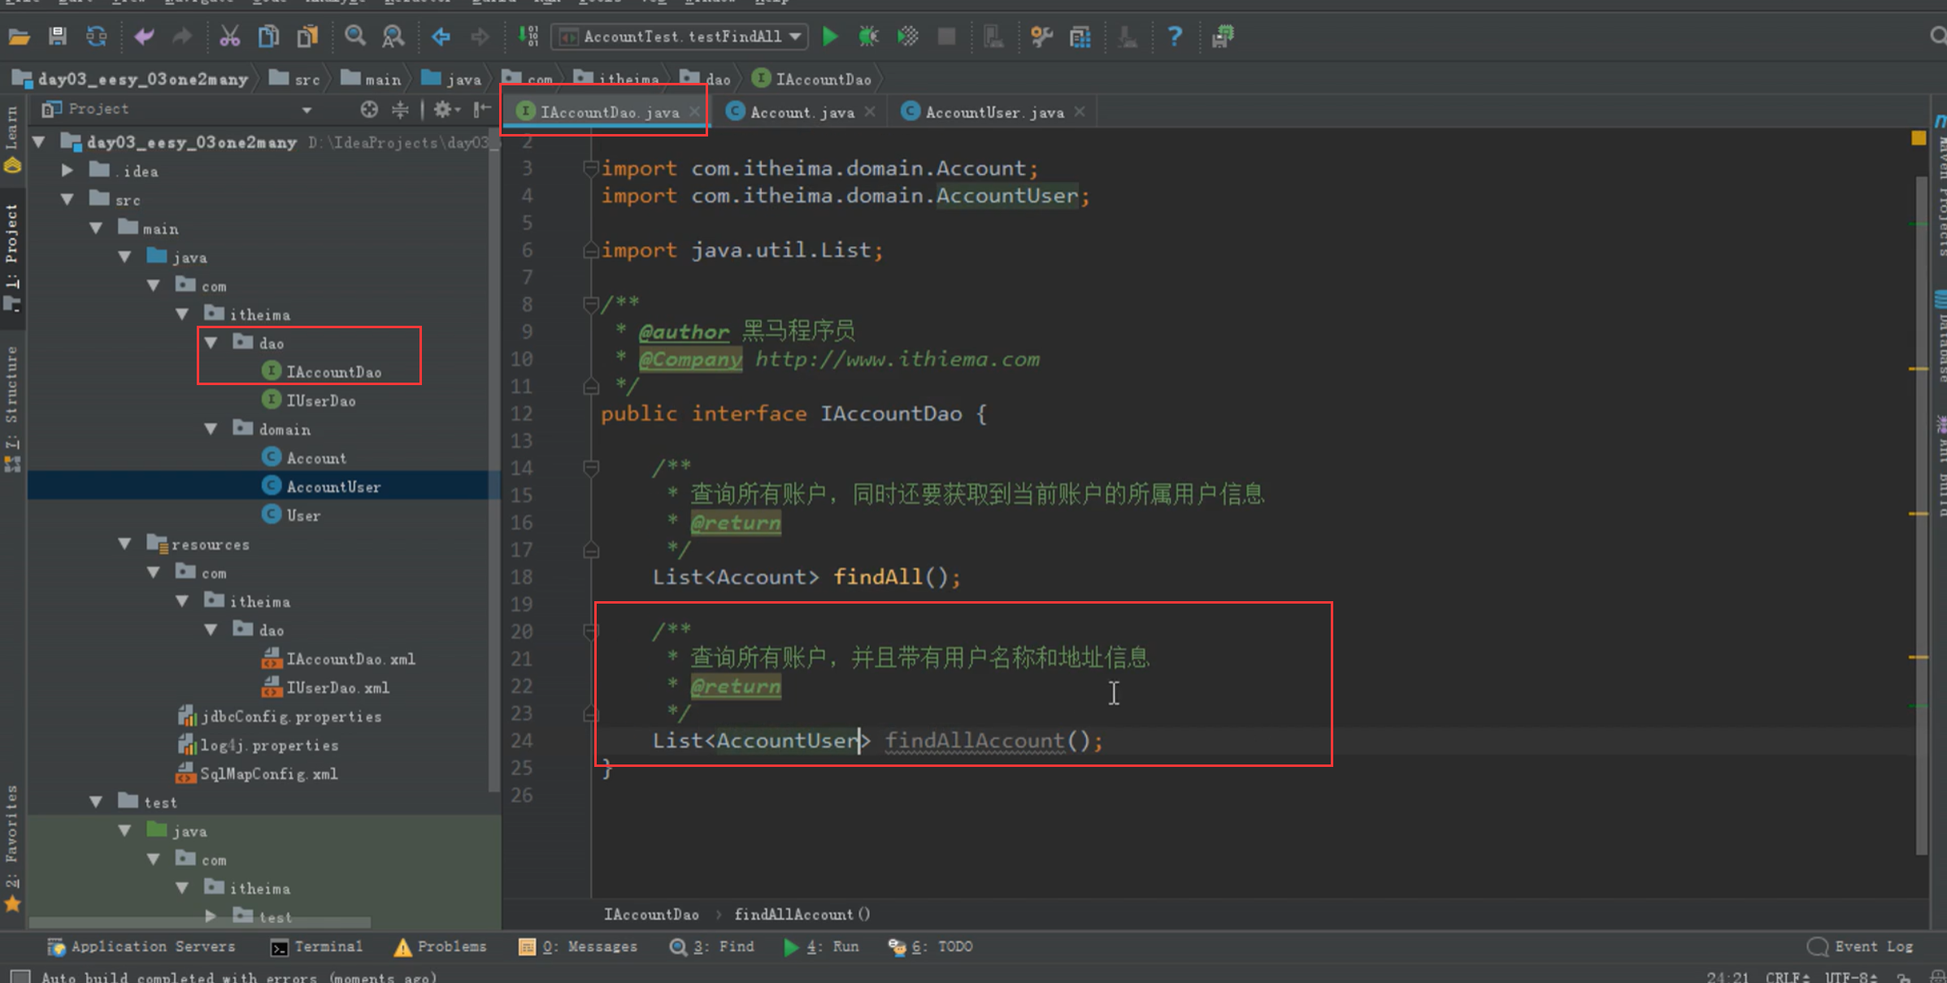Click the Cut scissors icon
Viewport: 1947px width, 983px height.
[229, 36]
